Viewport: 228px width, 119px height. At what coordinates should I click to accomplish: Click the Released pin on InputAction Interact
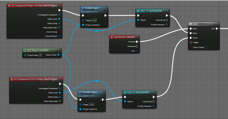(137, 46)
